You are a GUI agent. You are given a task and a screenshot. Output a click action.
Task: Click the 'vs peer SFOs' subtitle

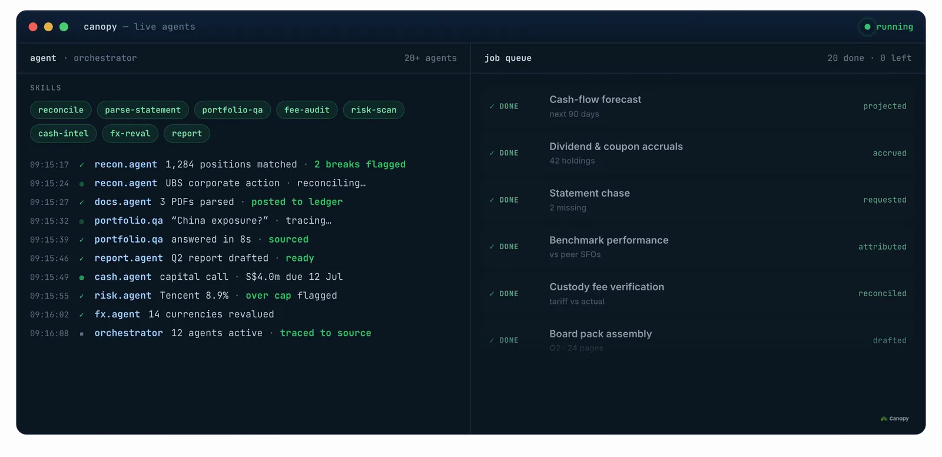(575, 254)
